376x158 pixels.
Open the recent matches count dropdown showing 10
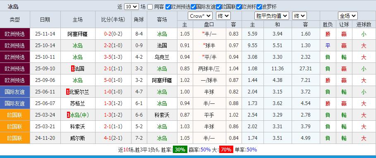132,7
